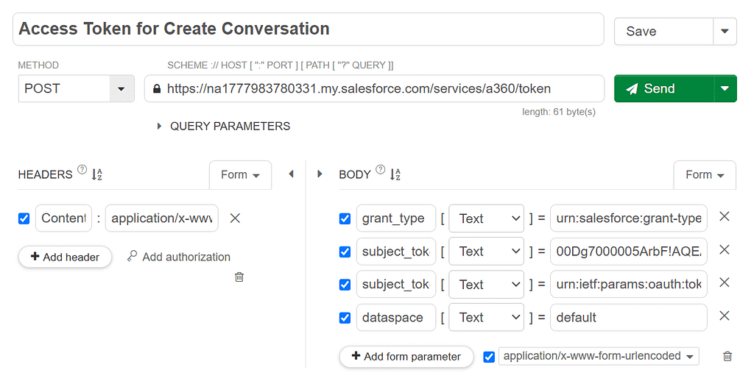
Task: Sort body parameters with A-Z icon
Action: [395, 174]
